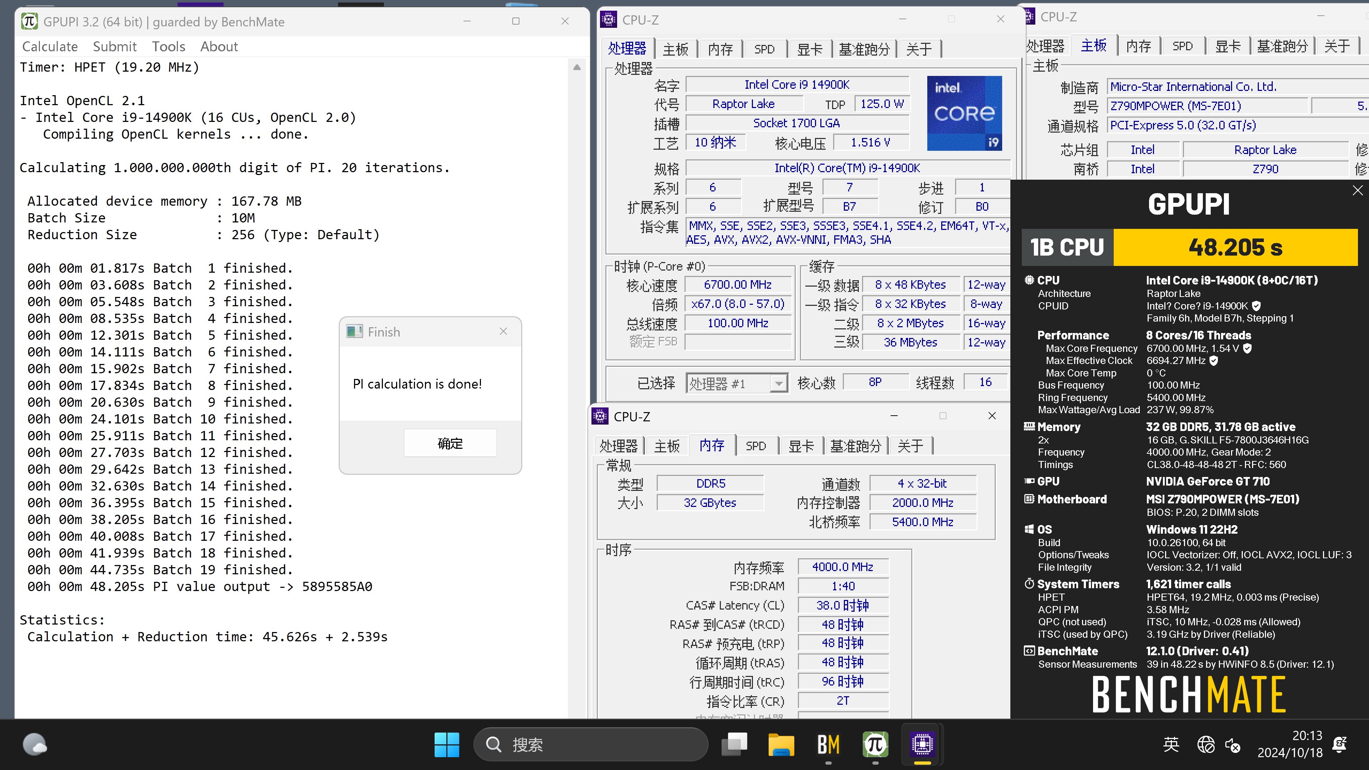Close the Finish dialog
Screen dimensions: 1369x770
[503, 331]
